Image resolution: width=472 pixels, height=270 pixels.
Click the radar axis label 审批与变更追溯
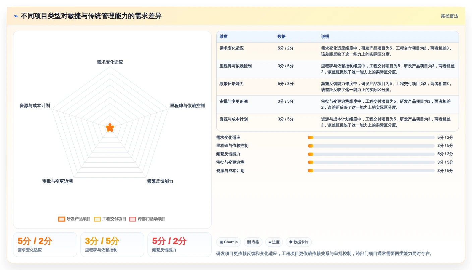[57, 181]
